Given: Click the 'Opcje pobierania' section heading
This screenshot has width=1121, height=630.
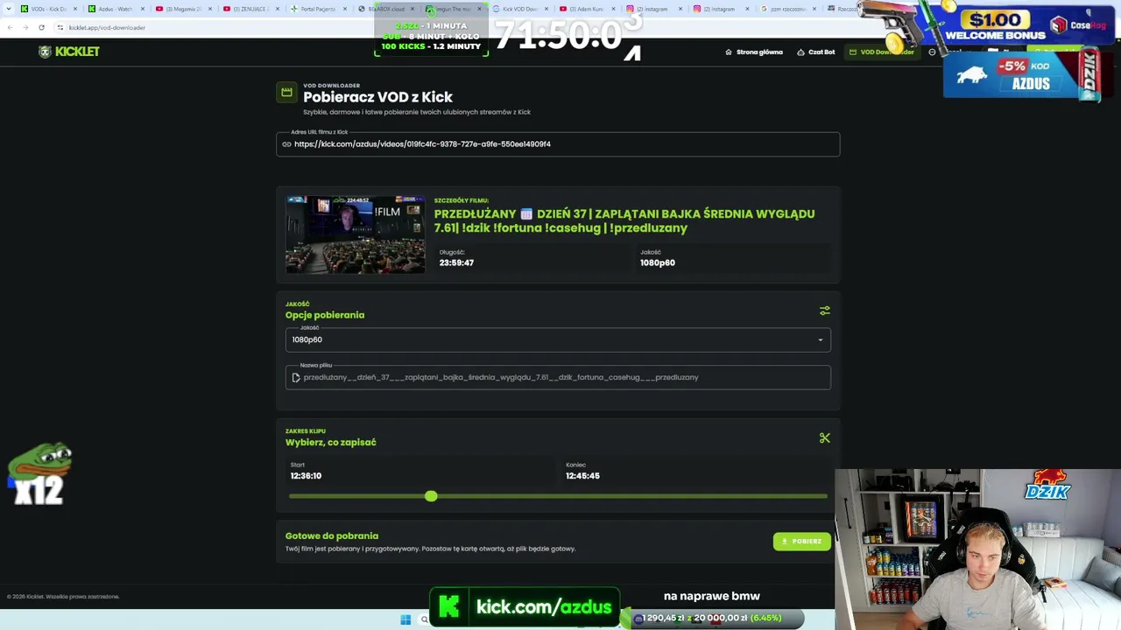Looking at the screenshot, I should 325,315.
